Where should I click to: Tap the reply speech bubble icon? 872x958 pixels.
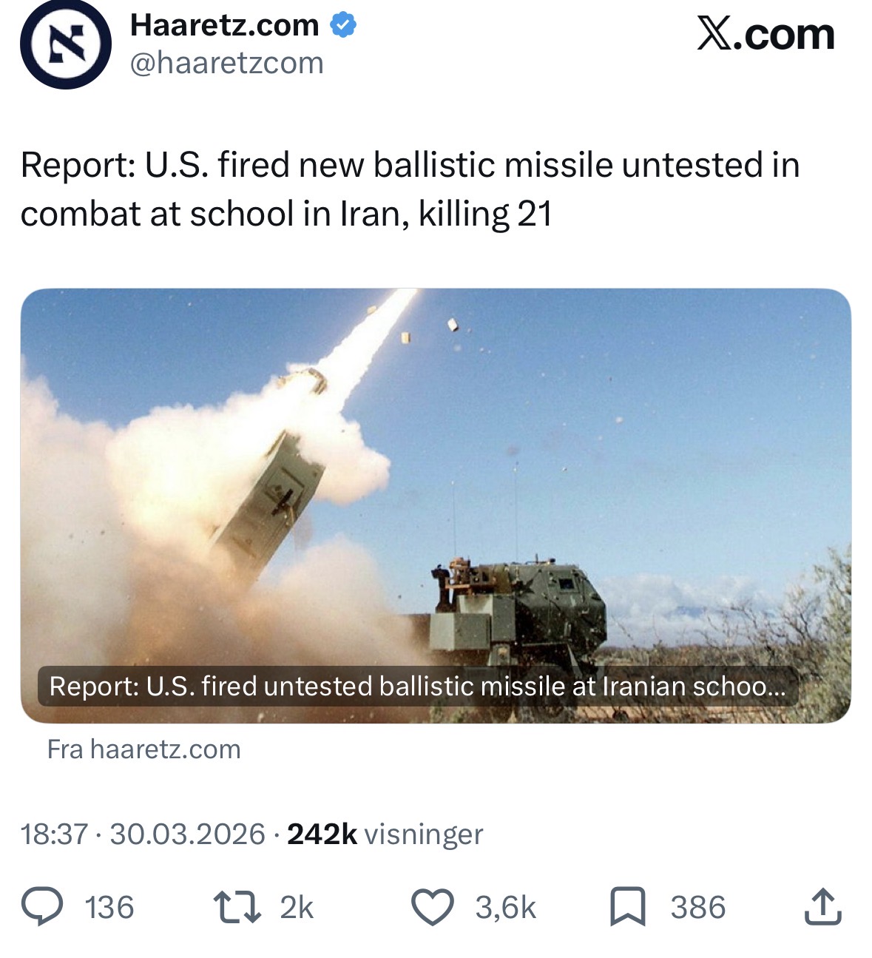pos(42,907)
